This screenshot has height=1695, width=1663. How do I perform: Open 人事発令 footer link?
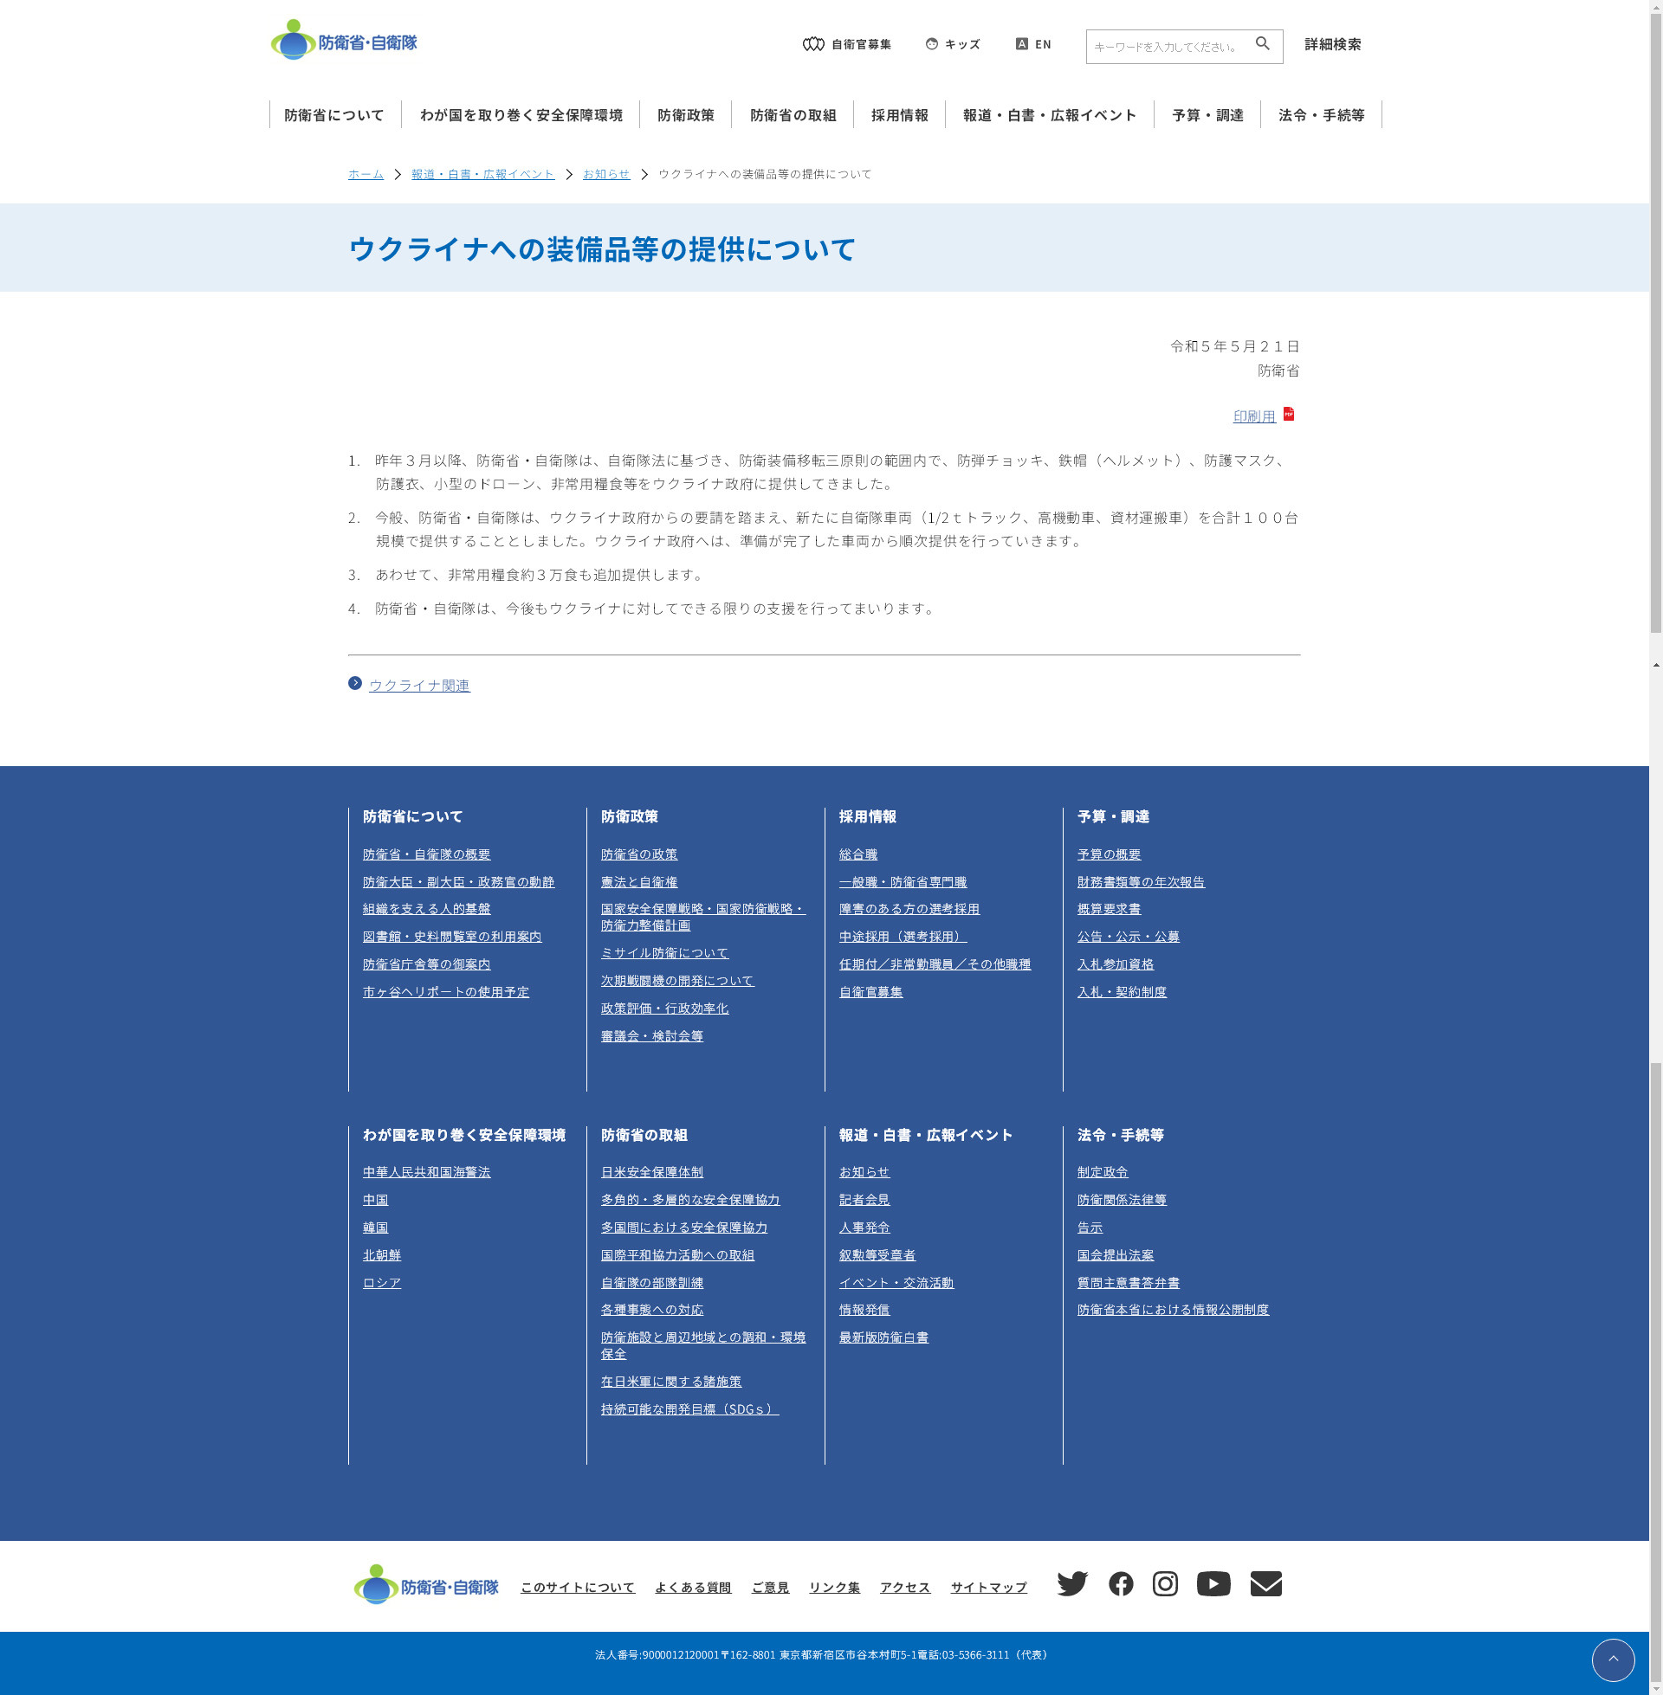point(864,1228)
